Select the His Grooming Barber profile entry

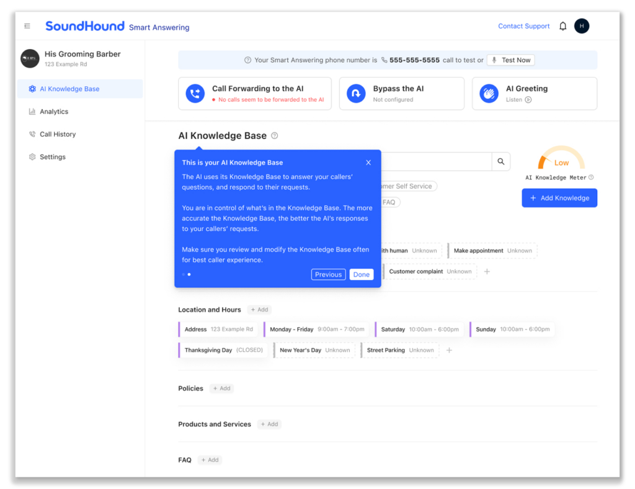[x=68, y=58]
